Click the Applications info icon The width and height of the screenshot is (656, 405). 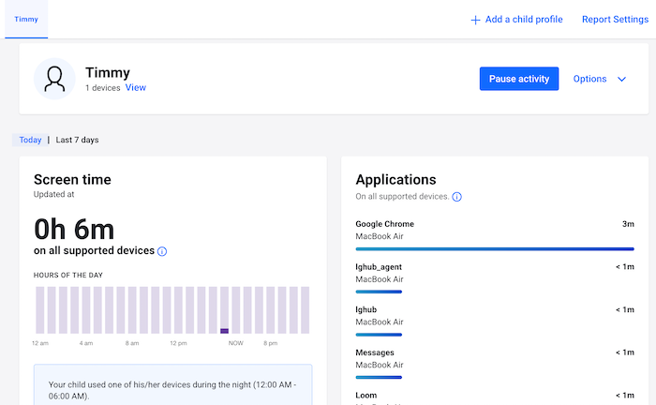pyautogui.click(x=457, y=197)
